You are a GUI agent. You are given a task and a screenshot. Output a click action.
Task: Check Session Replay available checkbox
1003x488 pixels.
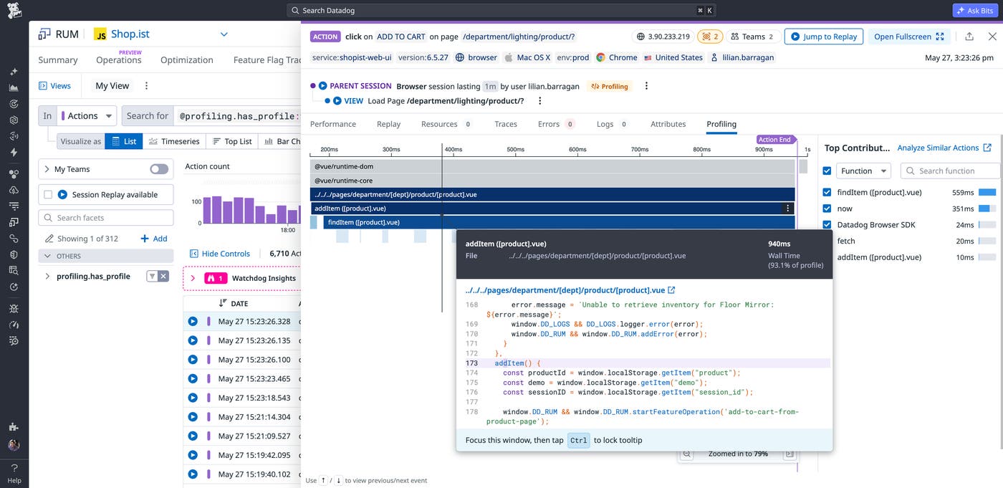pos(48,194)
